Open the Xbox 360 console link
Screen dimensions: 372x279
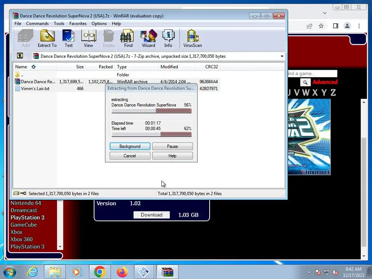pyautogui.click(x=21, y=239)
